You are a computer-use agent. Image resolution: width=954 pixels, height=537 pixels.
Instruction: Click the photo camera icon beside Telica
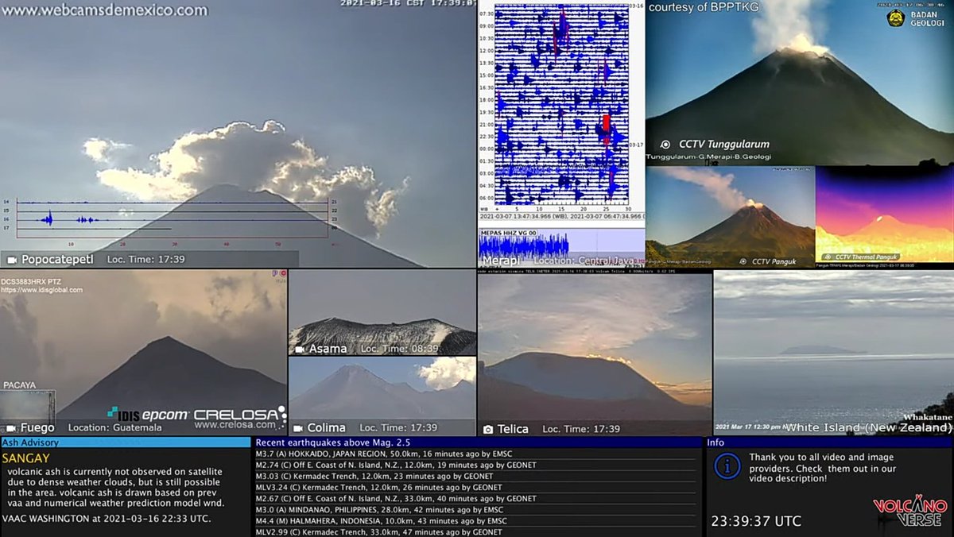(x=487, y=430)
